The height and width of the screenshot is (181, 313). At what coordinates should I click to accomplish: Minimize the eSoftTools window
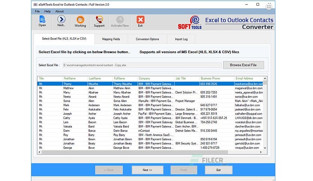tap(246, 4)
